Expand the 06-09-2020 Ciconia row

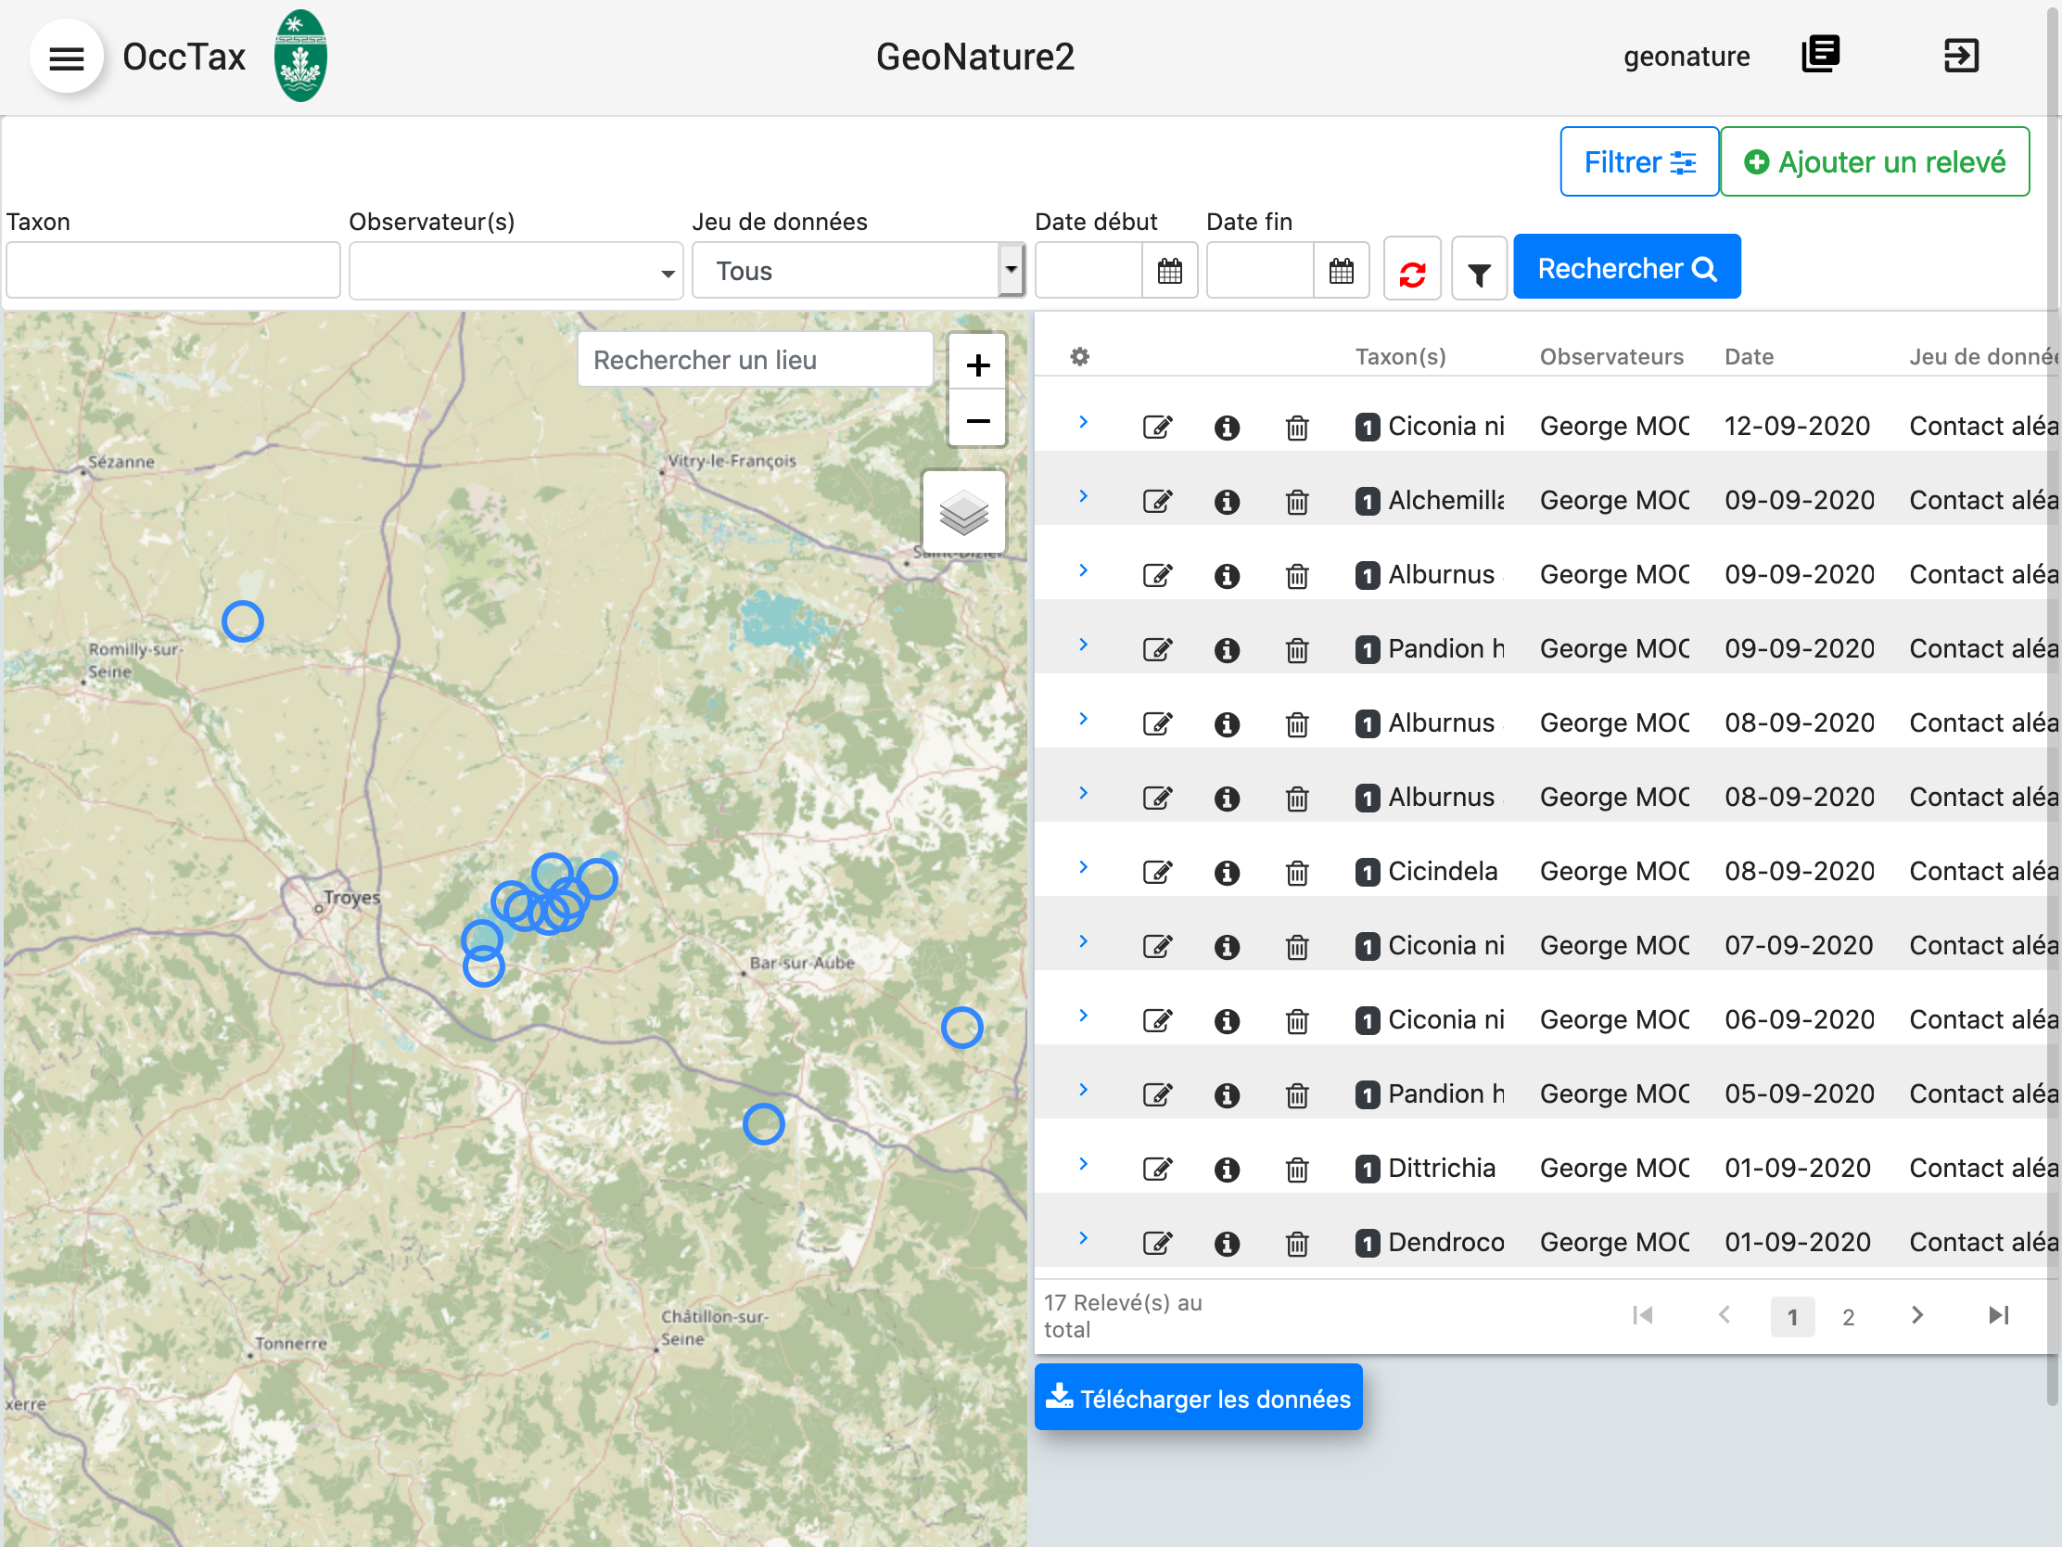(1083, 1016)
